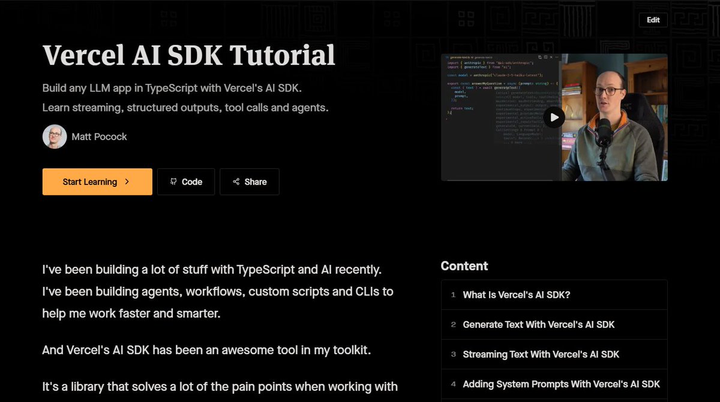The height and width of the screenshot is (402, 720).
Task: Click the GitHub icon in Code button
Action: coord(173,182)
